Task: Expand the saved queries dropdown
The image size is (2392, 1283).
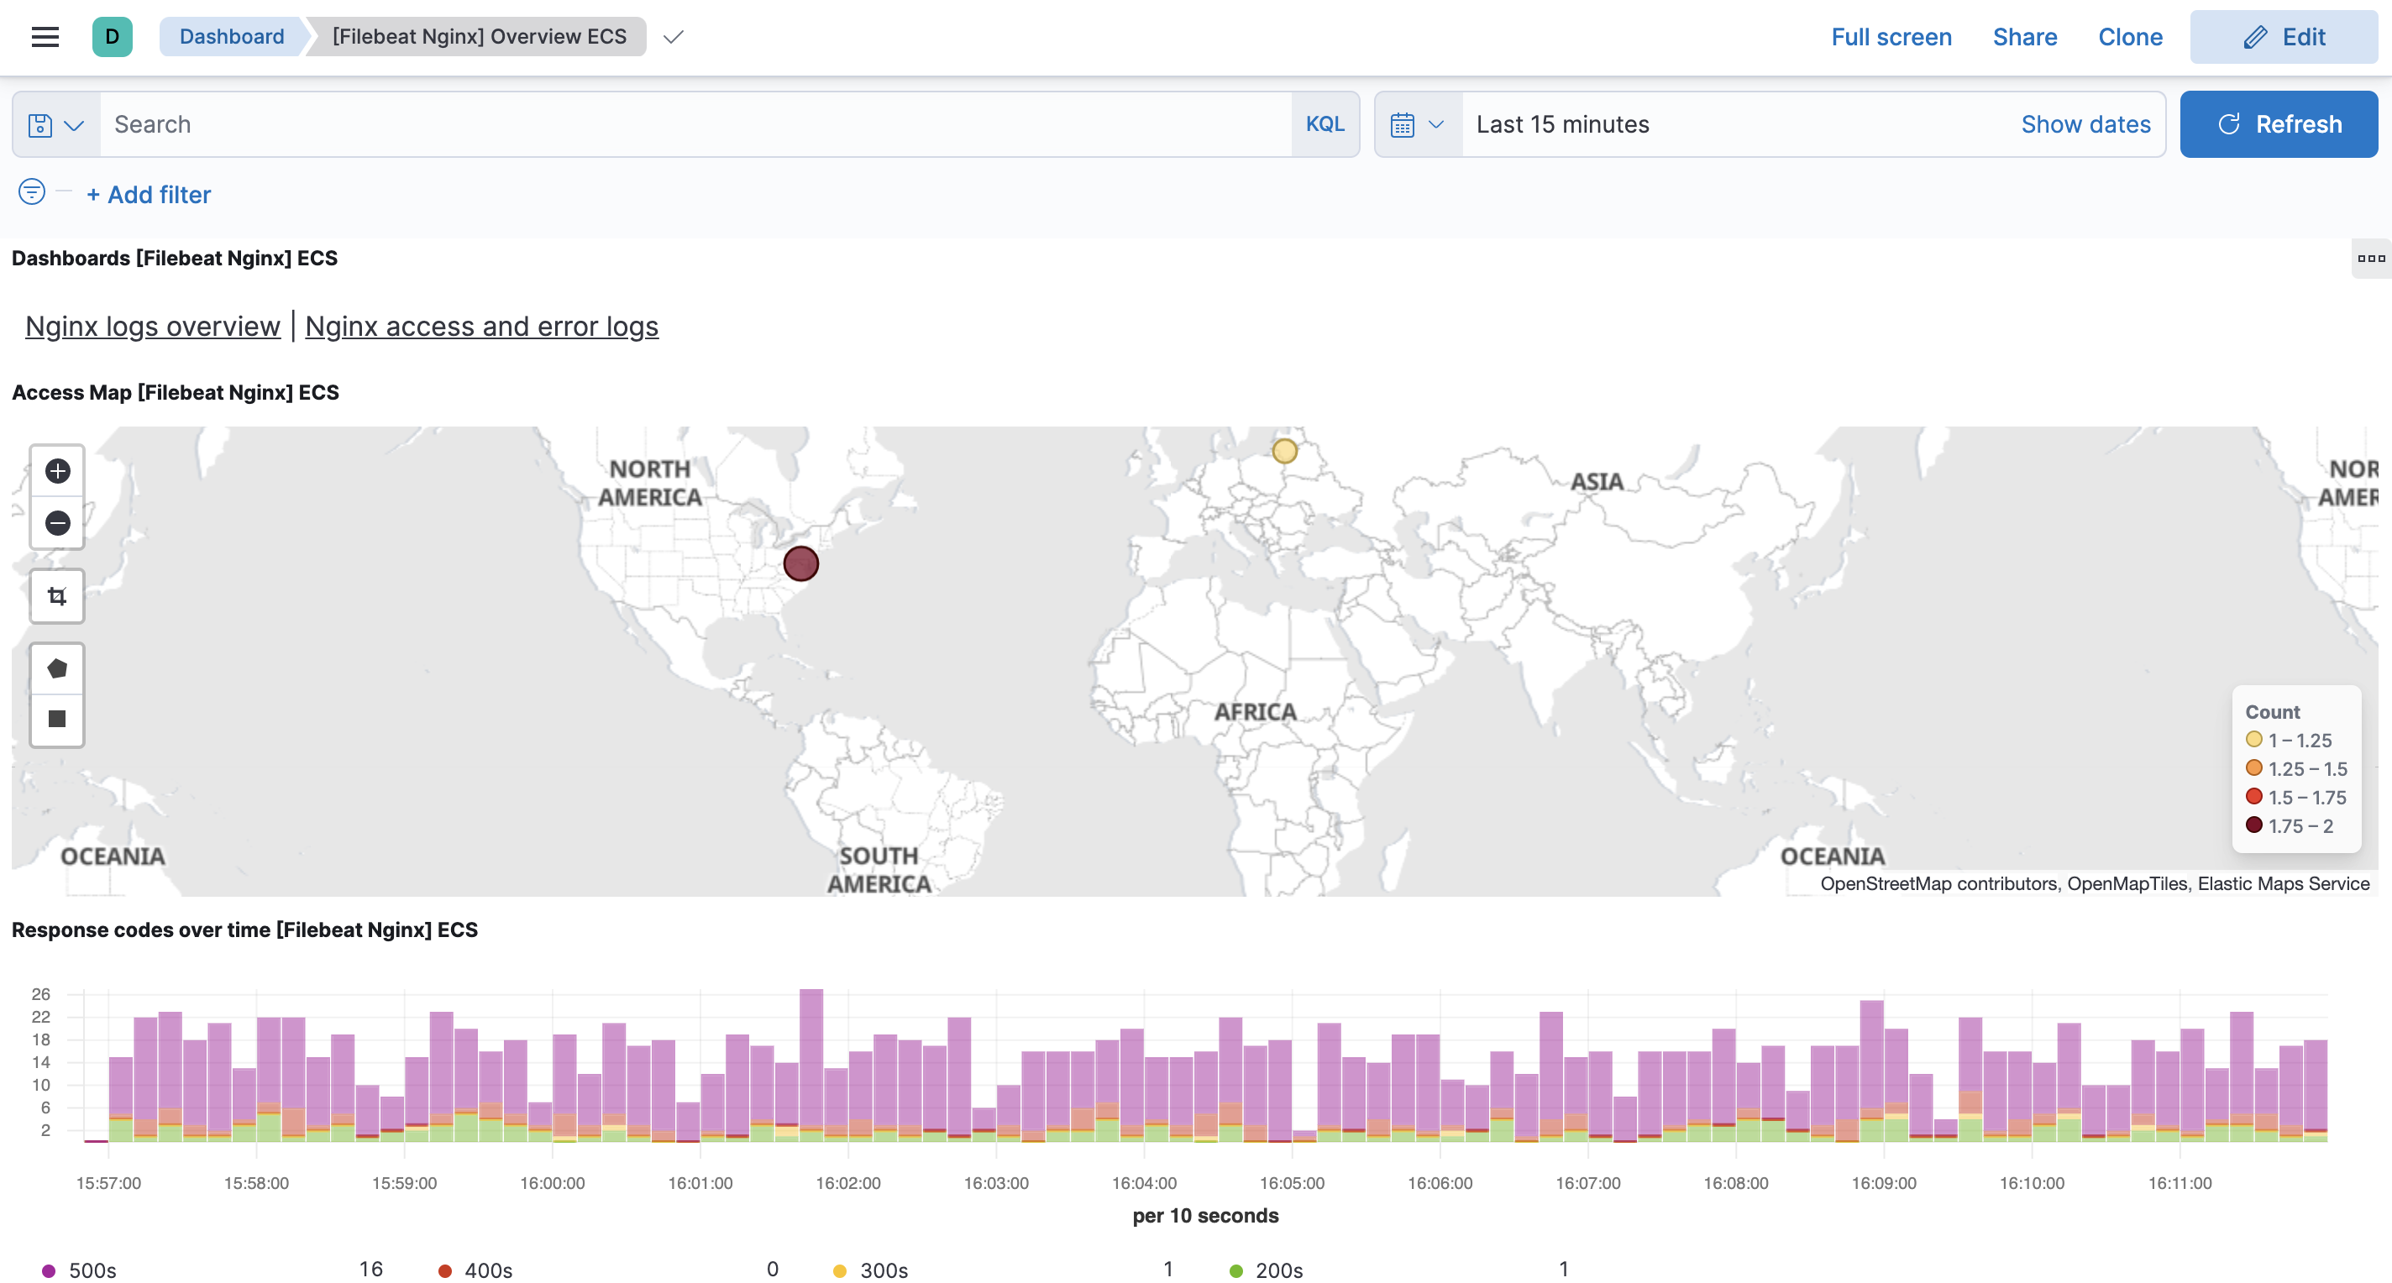Action: point(56,125)
